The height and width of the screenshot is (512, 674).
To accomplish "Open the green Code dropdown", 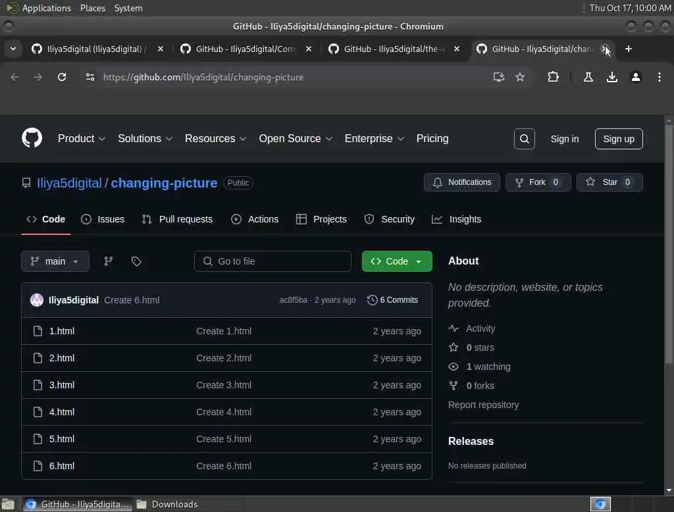I will tap(397, 261).
